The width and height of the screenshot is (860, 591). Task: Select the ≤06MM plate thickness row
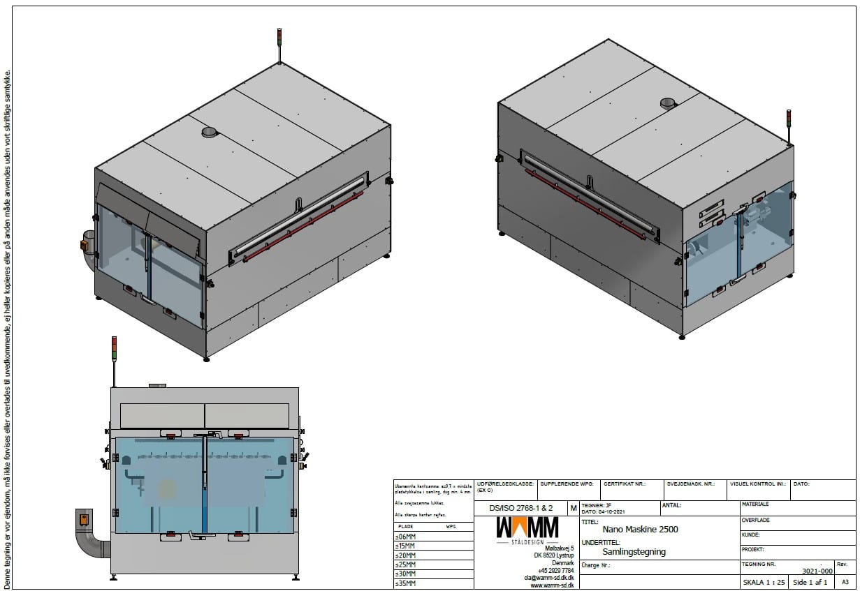pyautogui.click(x=406, y=536)
